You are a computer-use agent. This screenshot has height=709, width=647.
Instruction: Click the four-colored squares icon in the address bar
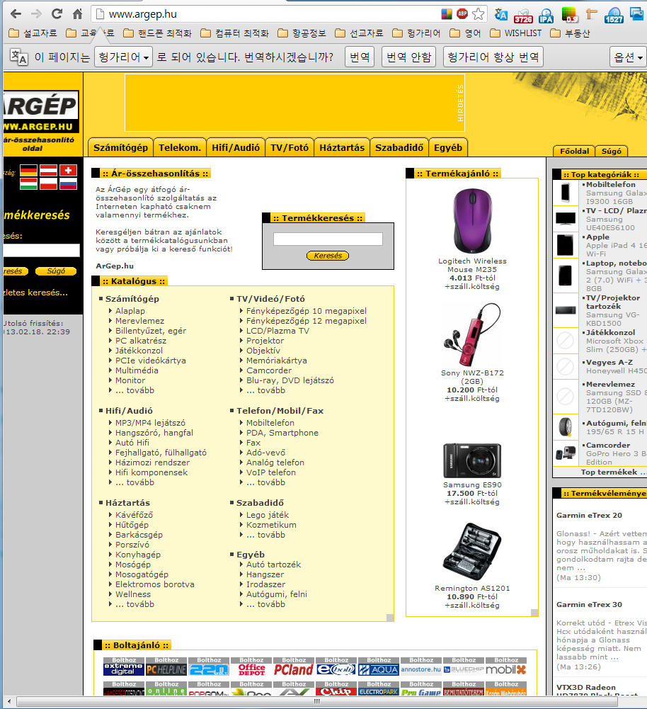(x=447, y=14)
